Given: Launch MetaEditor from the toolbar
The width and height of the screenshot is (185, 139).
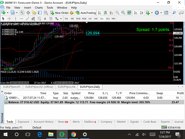Looking at the screenshot, I should click(x=72, y=13).
